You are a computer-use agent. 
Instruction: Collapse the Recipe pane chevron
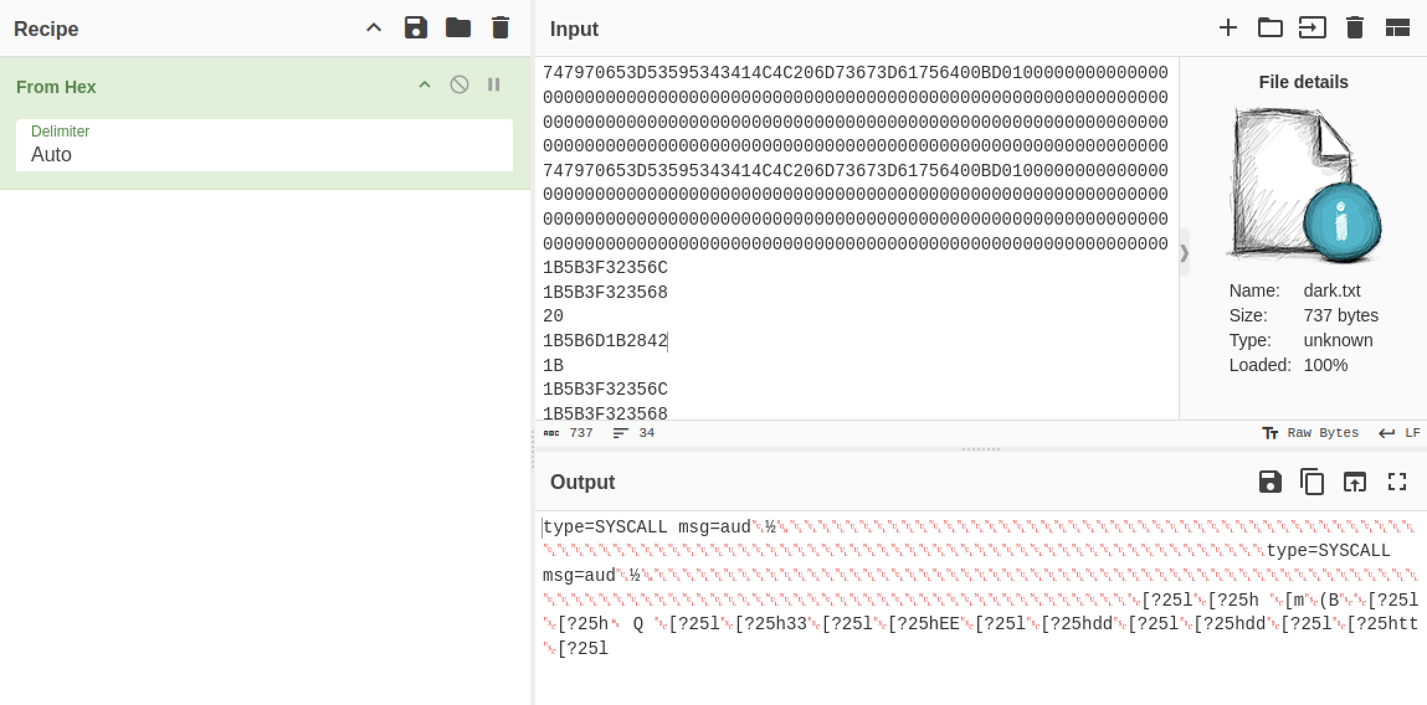[x=373, y=28]
